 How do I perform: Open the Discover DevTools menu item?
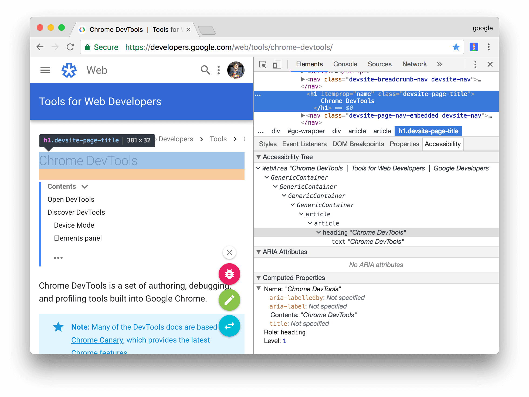pos(77,213)
